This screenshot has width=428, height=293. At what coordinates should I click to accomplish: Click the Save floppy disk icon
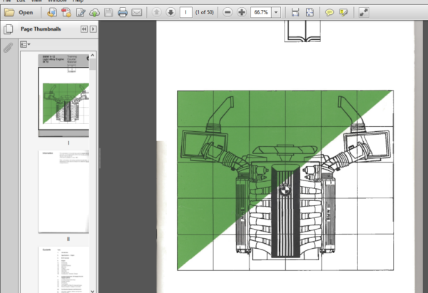pyautogui.click(x=108, y=12)
